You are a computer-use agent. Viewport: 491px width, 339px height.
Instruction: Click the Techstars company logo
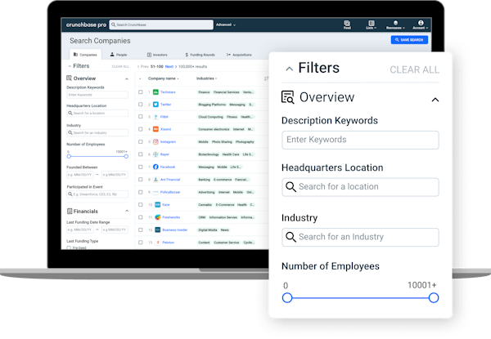155,91
